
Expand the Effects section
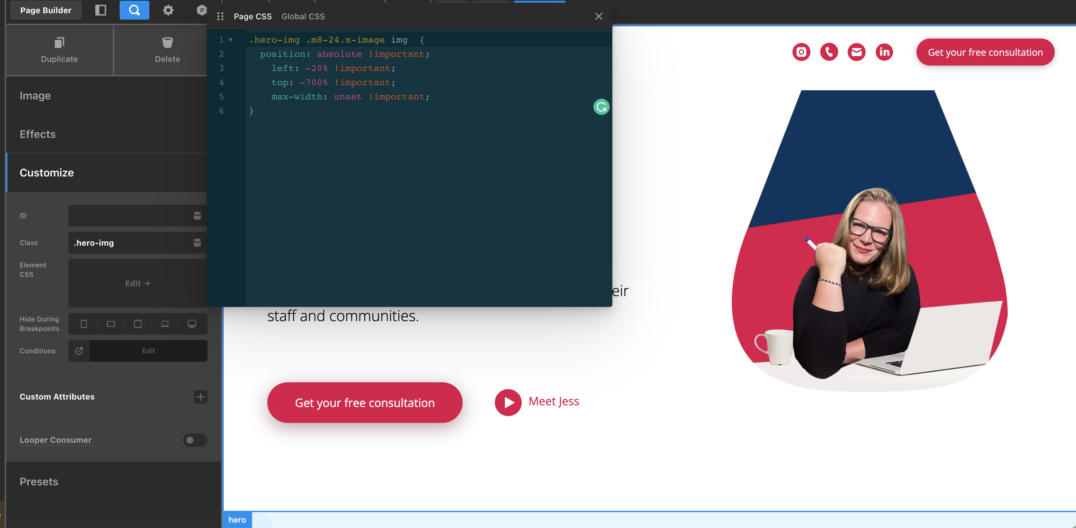[38, 134]
